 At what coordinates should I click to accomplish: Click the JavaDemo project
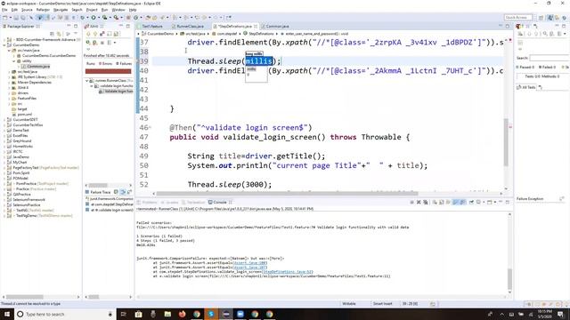(20, 157)
